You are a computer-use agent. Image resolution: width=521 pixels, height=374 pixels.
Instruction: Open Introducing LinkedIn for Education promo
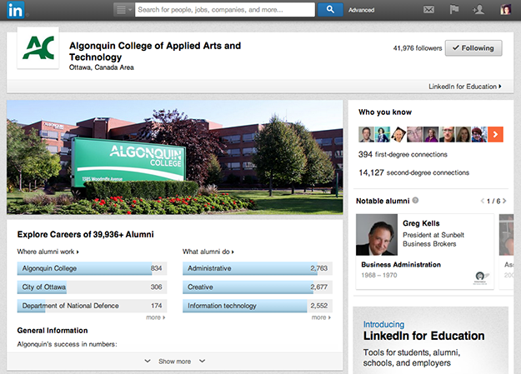431,340
